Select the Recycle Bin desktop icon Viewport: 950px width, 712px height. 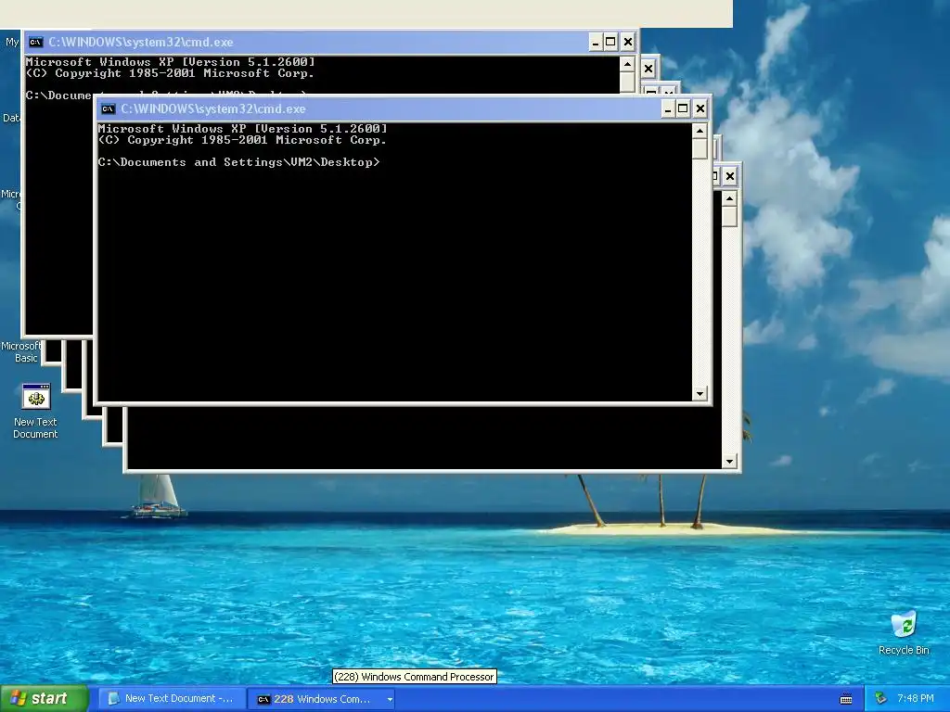tap(904, 633)
